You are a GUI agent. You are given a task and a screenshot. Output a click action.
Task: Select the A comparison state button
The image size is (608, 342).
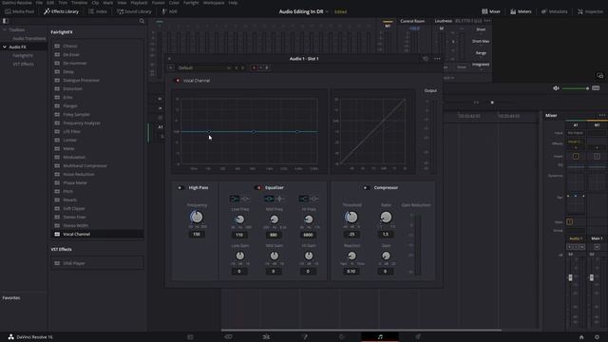pyautogui.click(x=254, y=67)
